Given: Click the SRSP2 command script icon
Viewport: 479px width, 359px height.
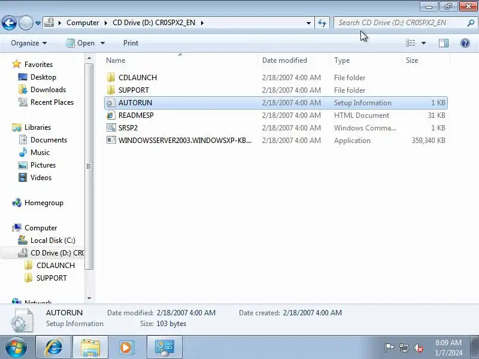Looking at the screenshot, I should [x=111, y=127].
